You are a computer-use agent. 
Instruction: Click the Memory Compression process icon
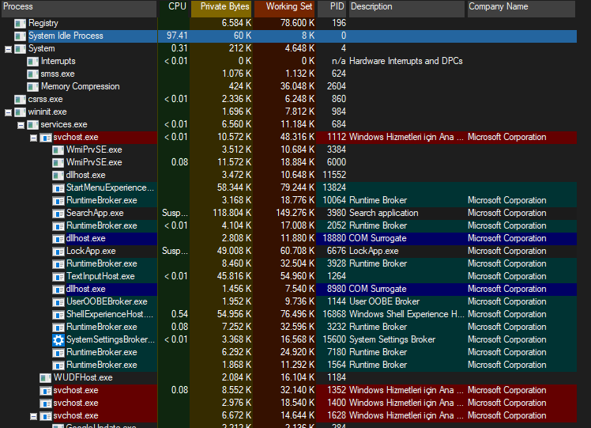pos(33,87)
